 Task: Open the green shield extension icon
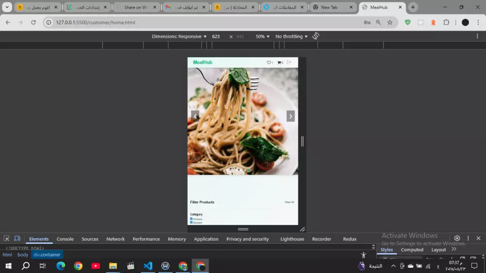(x=408, y=22)
